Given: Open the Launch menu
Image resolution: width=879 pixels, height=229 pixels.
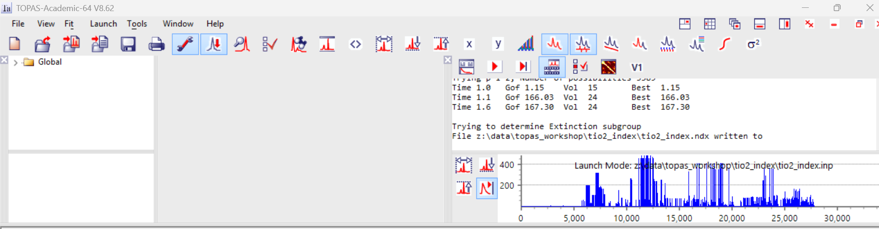Looking at the screenshot, I should (x=103, y=24).
